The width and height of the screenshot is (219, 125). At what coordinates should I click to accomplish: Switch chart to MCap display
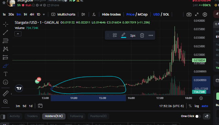pos(142,15)
